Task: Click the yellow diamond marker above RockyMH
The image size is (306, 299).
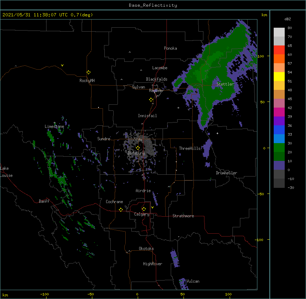Action: click(x=89, y=72)
